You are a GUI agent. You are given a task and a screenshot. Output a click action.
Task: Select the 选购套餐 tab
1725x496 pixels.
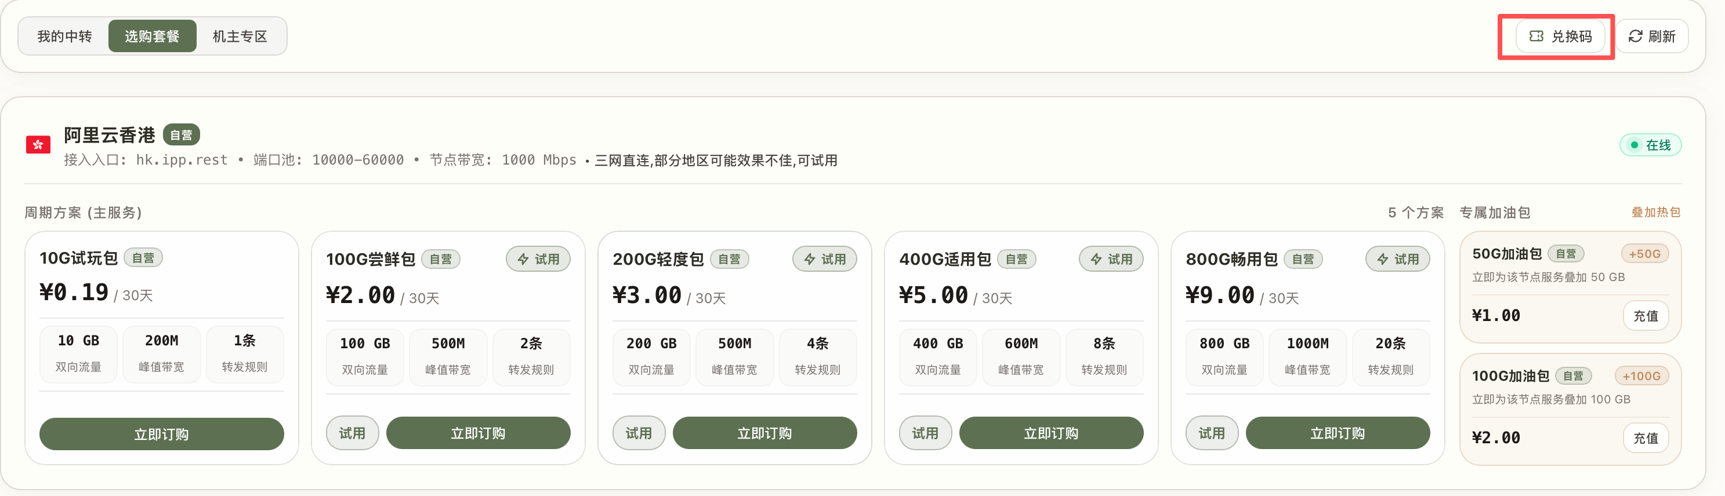click(152, 36)
